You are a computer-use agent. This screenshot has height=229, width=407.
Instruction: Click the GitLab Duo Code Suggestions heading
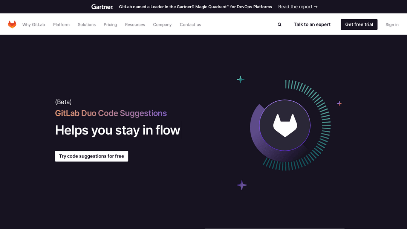(x=111, y=113)
